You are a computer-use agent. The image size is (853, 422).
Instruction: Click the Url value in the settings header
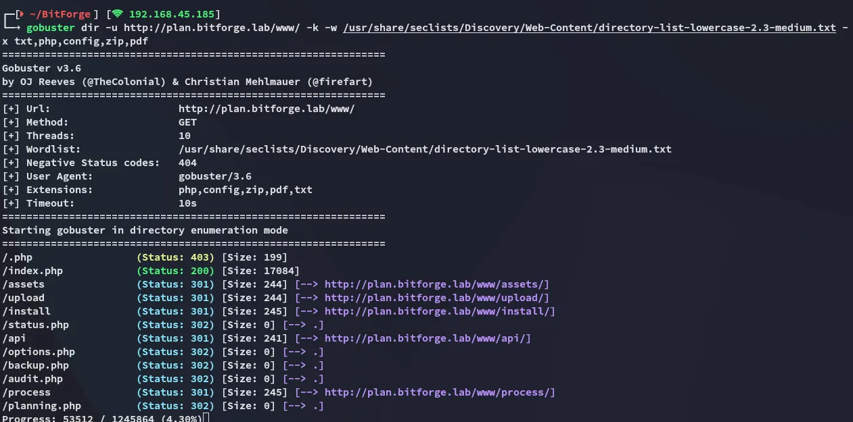pyautogui.click(x=267, y=109)
